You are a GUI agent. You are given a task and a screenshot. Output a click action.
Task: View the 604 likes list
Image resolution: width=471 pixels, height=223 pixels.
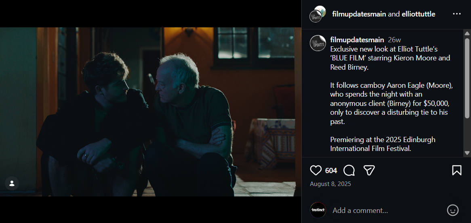(331, 171)
